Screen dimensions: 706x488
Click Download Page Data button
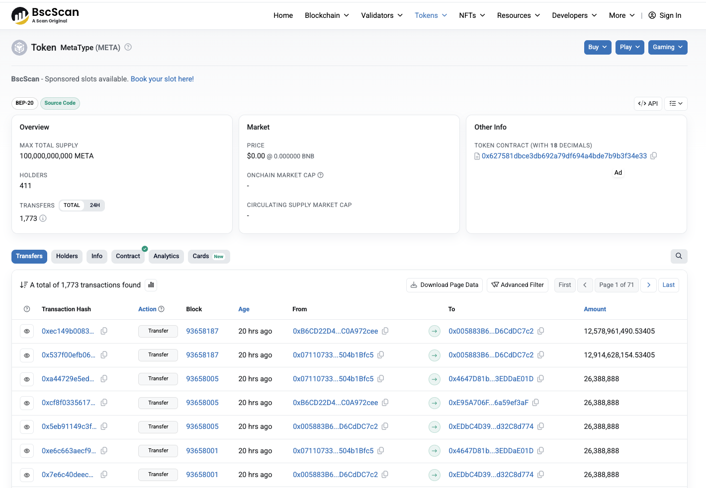444,285
